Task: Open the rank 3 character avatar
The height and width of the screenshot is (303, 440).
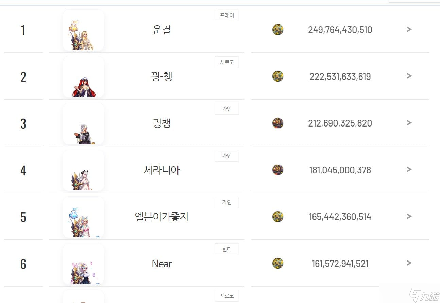Action: (83, 123)
